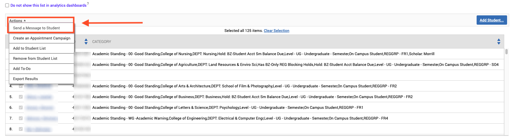Select Add To-Do from Actions menu
Screen dimensions: 510x139
click(x=42, y=69)
